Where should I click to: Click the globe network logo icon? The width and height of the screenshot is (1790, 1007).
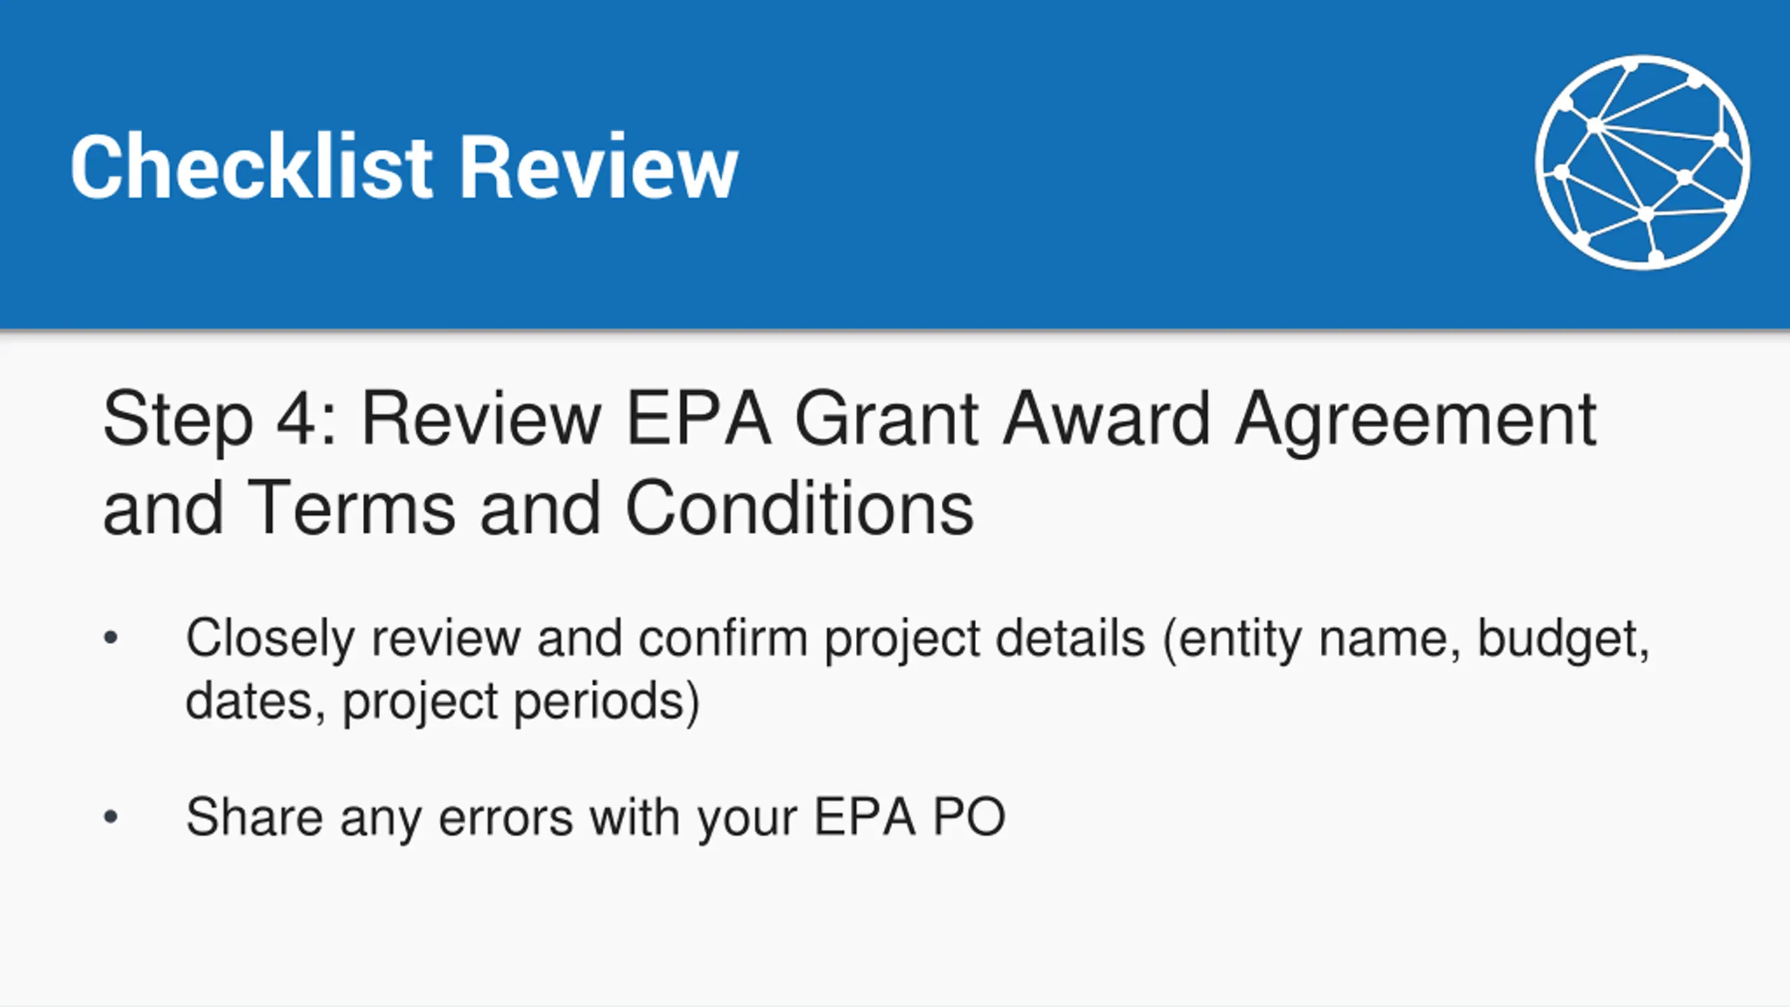click(x=1642, y=162)
